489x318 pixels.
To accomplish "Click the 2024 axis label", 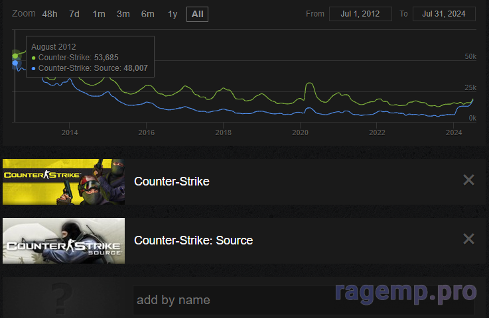I will tap(454, 132).
